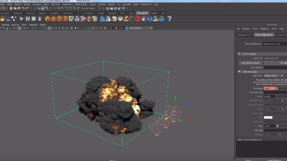Viewport: 287px width, 161px height.
Task: Open the viewport Renderer menu
Action: (x=33, y=25)
